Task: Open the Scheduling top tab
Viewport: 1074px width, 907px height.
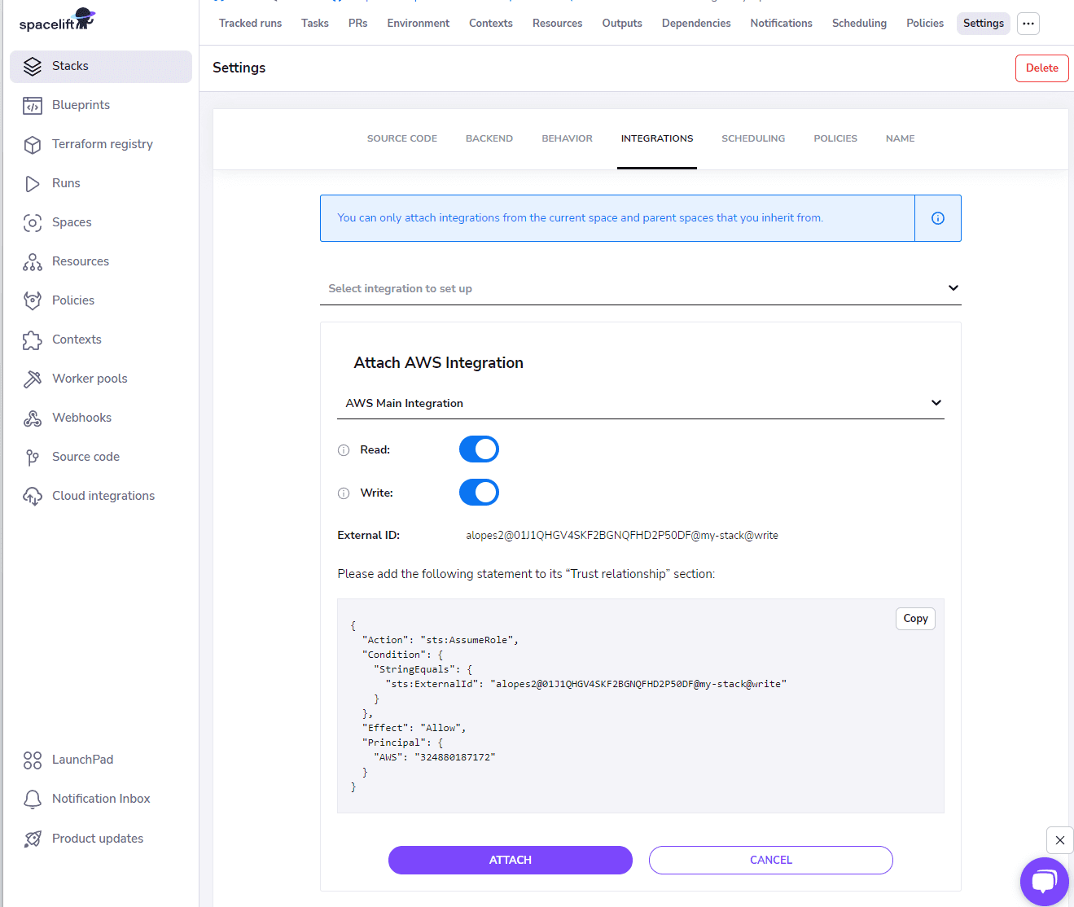Action: [859, 24]
